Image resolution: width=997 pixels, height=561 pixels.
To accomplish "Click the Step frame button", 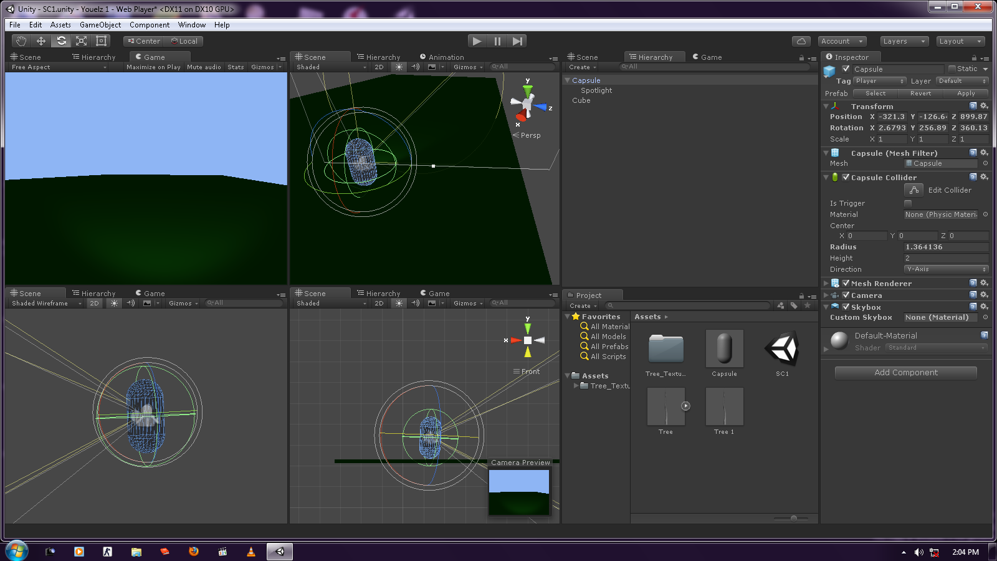I will click(517, 41).
